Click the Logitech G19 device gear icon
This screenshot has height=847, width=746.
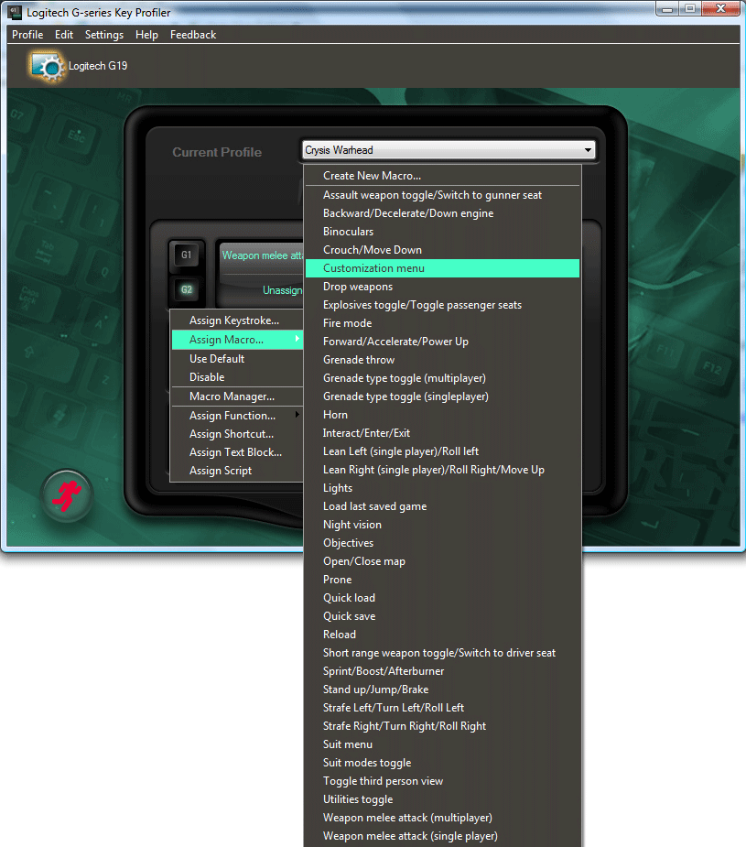[x=48, y=67]
